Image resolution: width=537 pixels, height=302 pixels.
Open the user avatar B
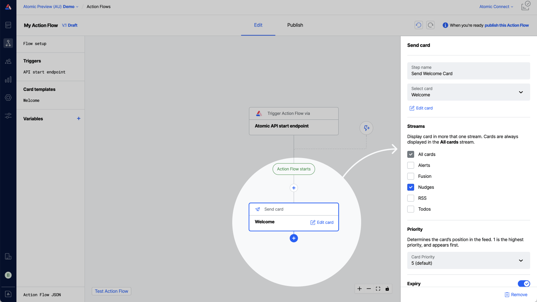8,275
